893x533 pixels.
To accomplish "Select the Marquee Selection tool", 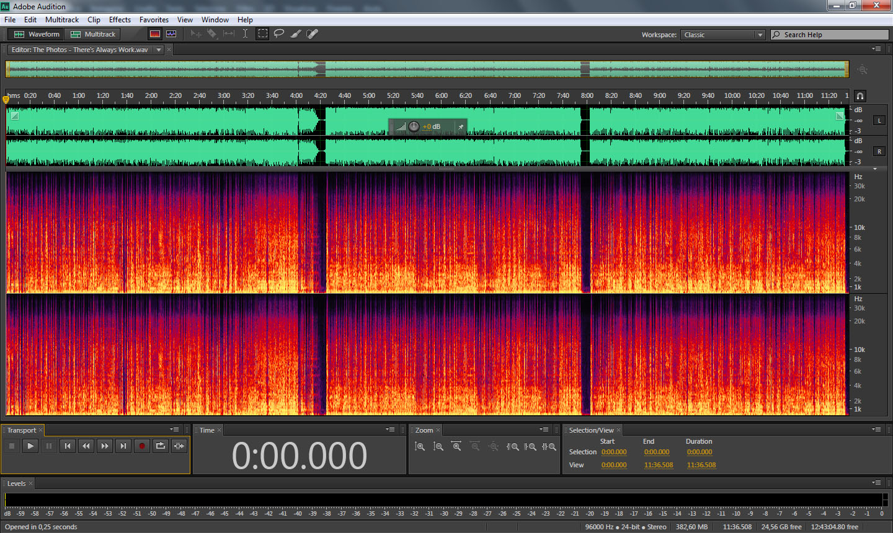I will (x=263, y=34).
